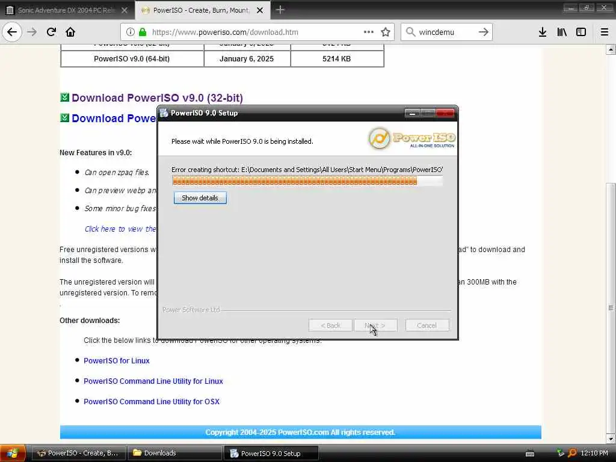616x462 pixels.
Task: Open the library bookshelf icon
Action: click(562, 32)
